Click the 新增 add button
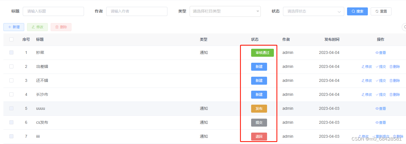406x144 pixels. tap(14, 27)
